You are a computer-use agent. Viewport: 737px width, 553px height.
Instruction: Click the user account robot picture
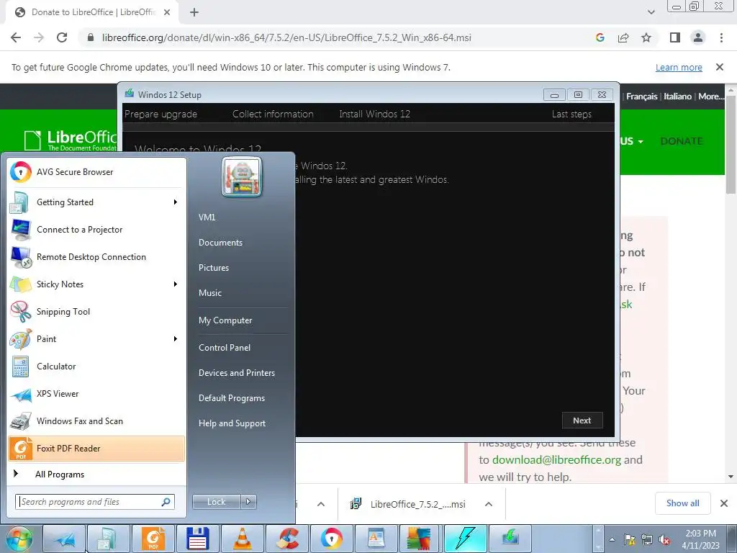pyautogui.click(x=242, y=177)
